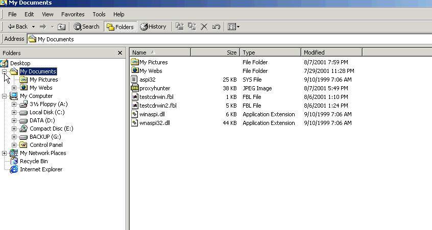This screenshot has width=432, height=230.
Task: Collapse the My Documents tree node
Action: (x=5, y=71)
